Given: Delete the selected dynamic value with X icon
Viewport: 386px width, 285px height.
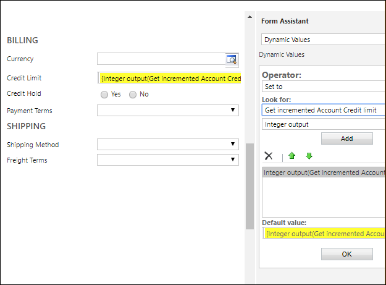Looking at the screenshot, I should click(268, 156).
